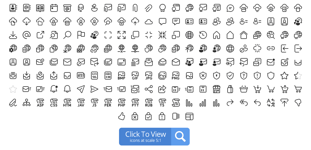The width and height of the screenshot is (311, 150).
Task: Select the CSS script file icon
Action: pyautogui.click(x=54, y=103)
